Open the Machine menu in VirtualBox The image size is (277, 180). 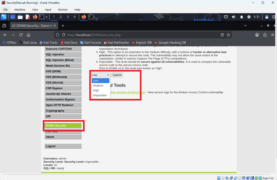[19, 9]
